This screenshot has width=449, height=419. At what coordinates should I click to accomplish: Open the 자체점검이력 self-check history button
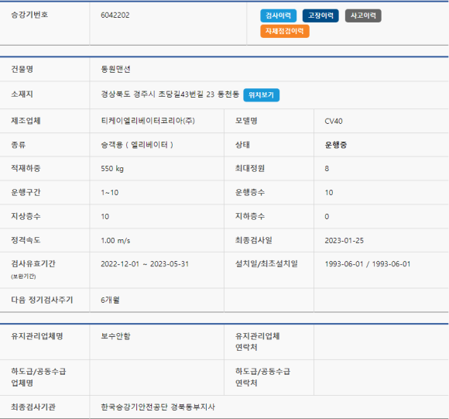(x=285, y=31)
